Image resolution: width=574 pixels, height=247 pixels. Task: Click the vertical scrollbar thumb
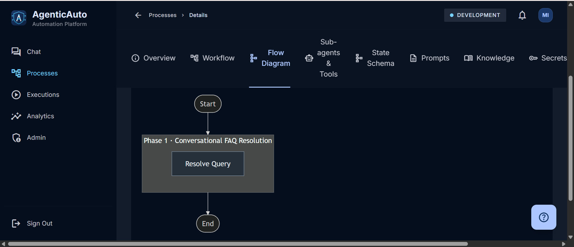pos(570,138)
